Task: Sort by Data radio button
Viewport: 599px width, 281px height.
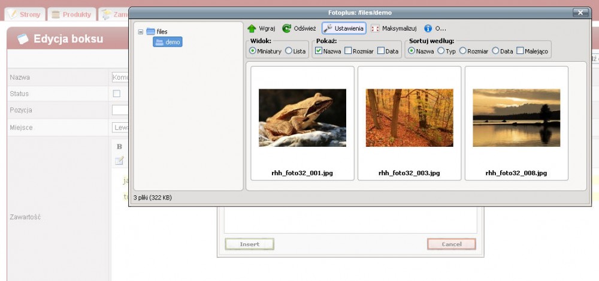Action: point(495,50)
